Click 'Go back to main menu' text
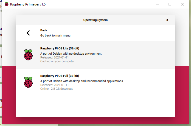 (x=55, y=35)
